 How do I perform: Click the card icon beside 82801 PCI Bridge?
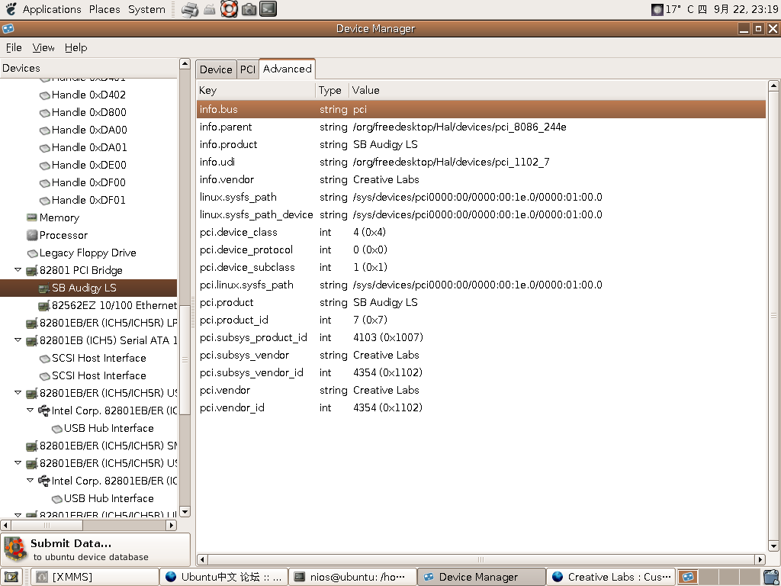32,271
